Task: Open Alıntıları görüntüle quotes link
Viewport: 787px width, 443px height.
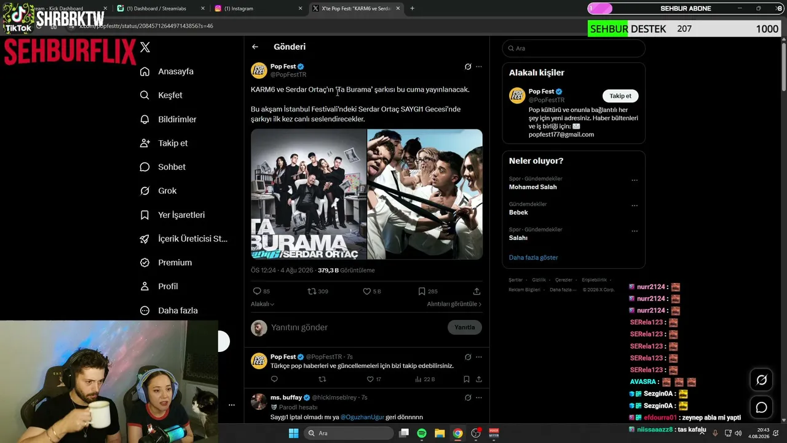Action: coord(454,304)
